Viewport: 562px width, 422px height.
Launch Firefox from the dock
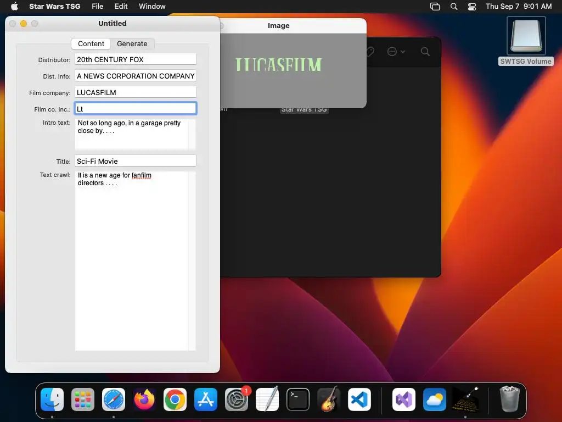[x=144, y=399]
